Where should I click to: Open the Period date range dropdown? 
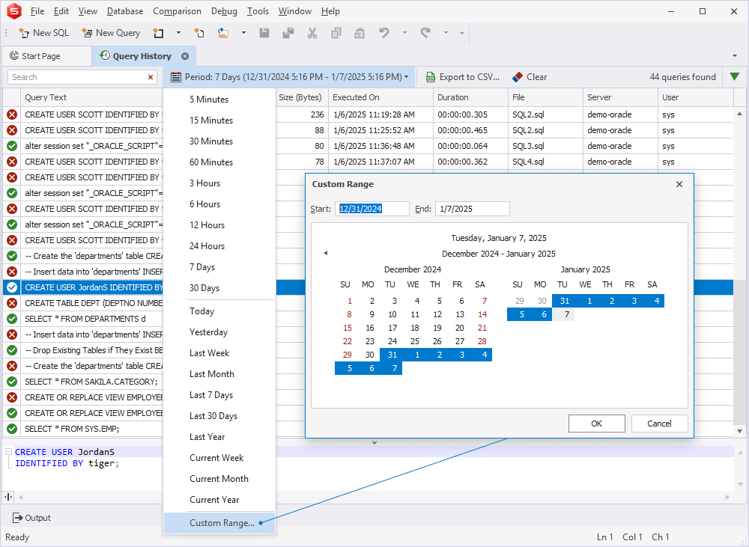pyautogui.click(x=289, y=77)
